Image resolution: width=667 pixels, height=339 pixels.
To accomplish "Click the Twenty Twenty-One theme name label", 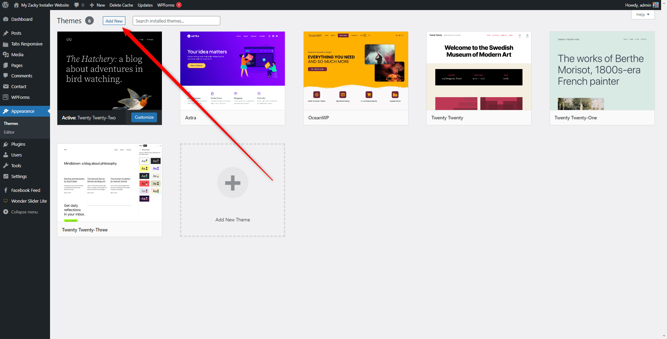I will pos(576,118).
